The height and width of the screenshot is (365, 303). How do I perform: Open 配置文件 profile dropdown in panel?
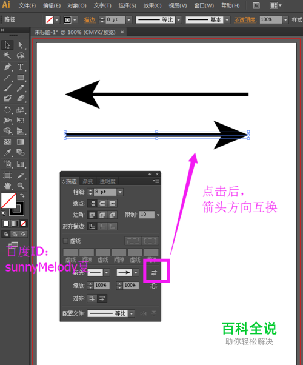132,313
